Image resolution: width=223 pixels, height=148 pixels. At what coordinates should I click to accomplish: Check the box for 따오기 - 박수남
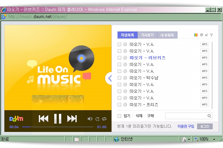(119, 78)
